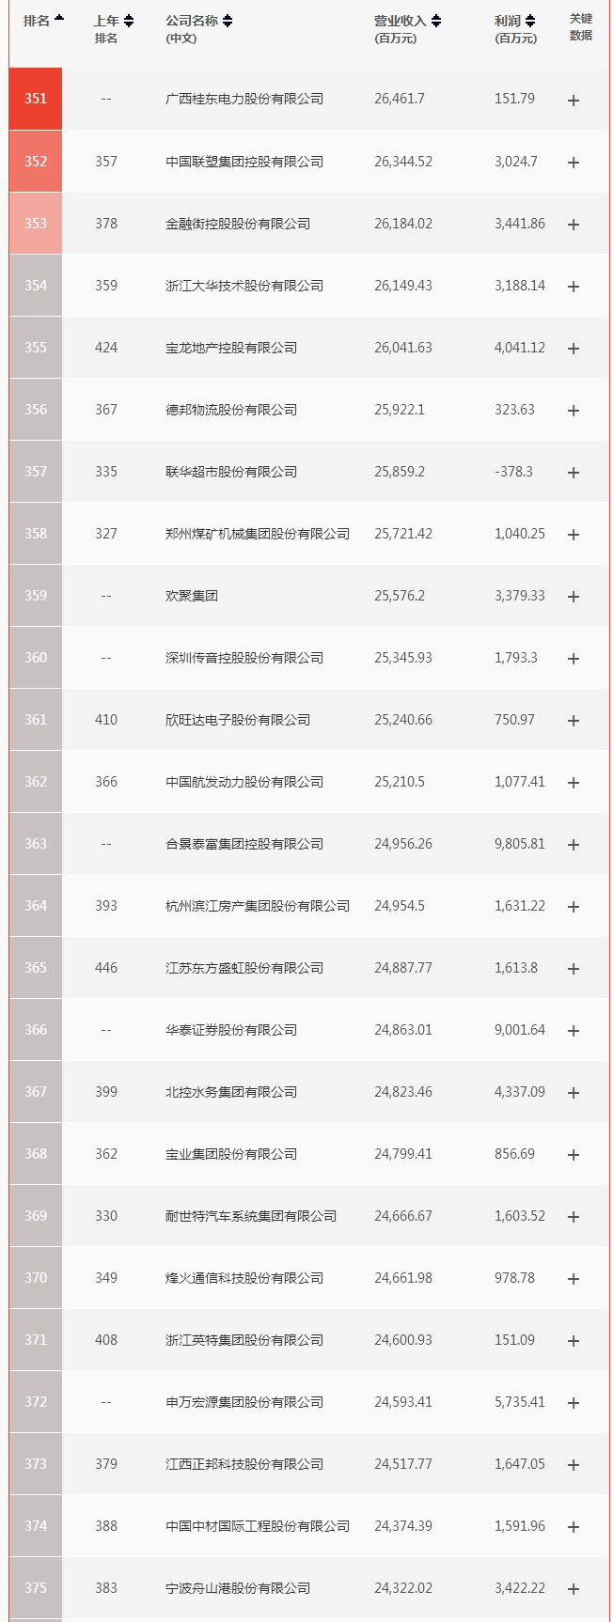The width and height of the screenshot is (613, 1622).
Task: Sort by 公司名称 column arrows
Action: tap(228, 21)
